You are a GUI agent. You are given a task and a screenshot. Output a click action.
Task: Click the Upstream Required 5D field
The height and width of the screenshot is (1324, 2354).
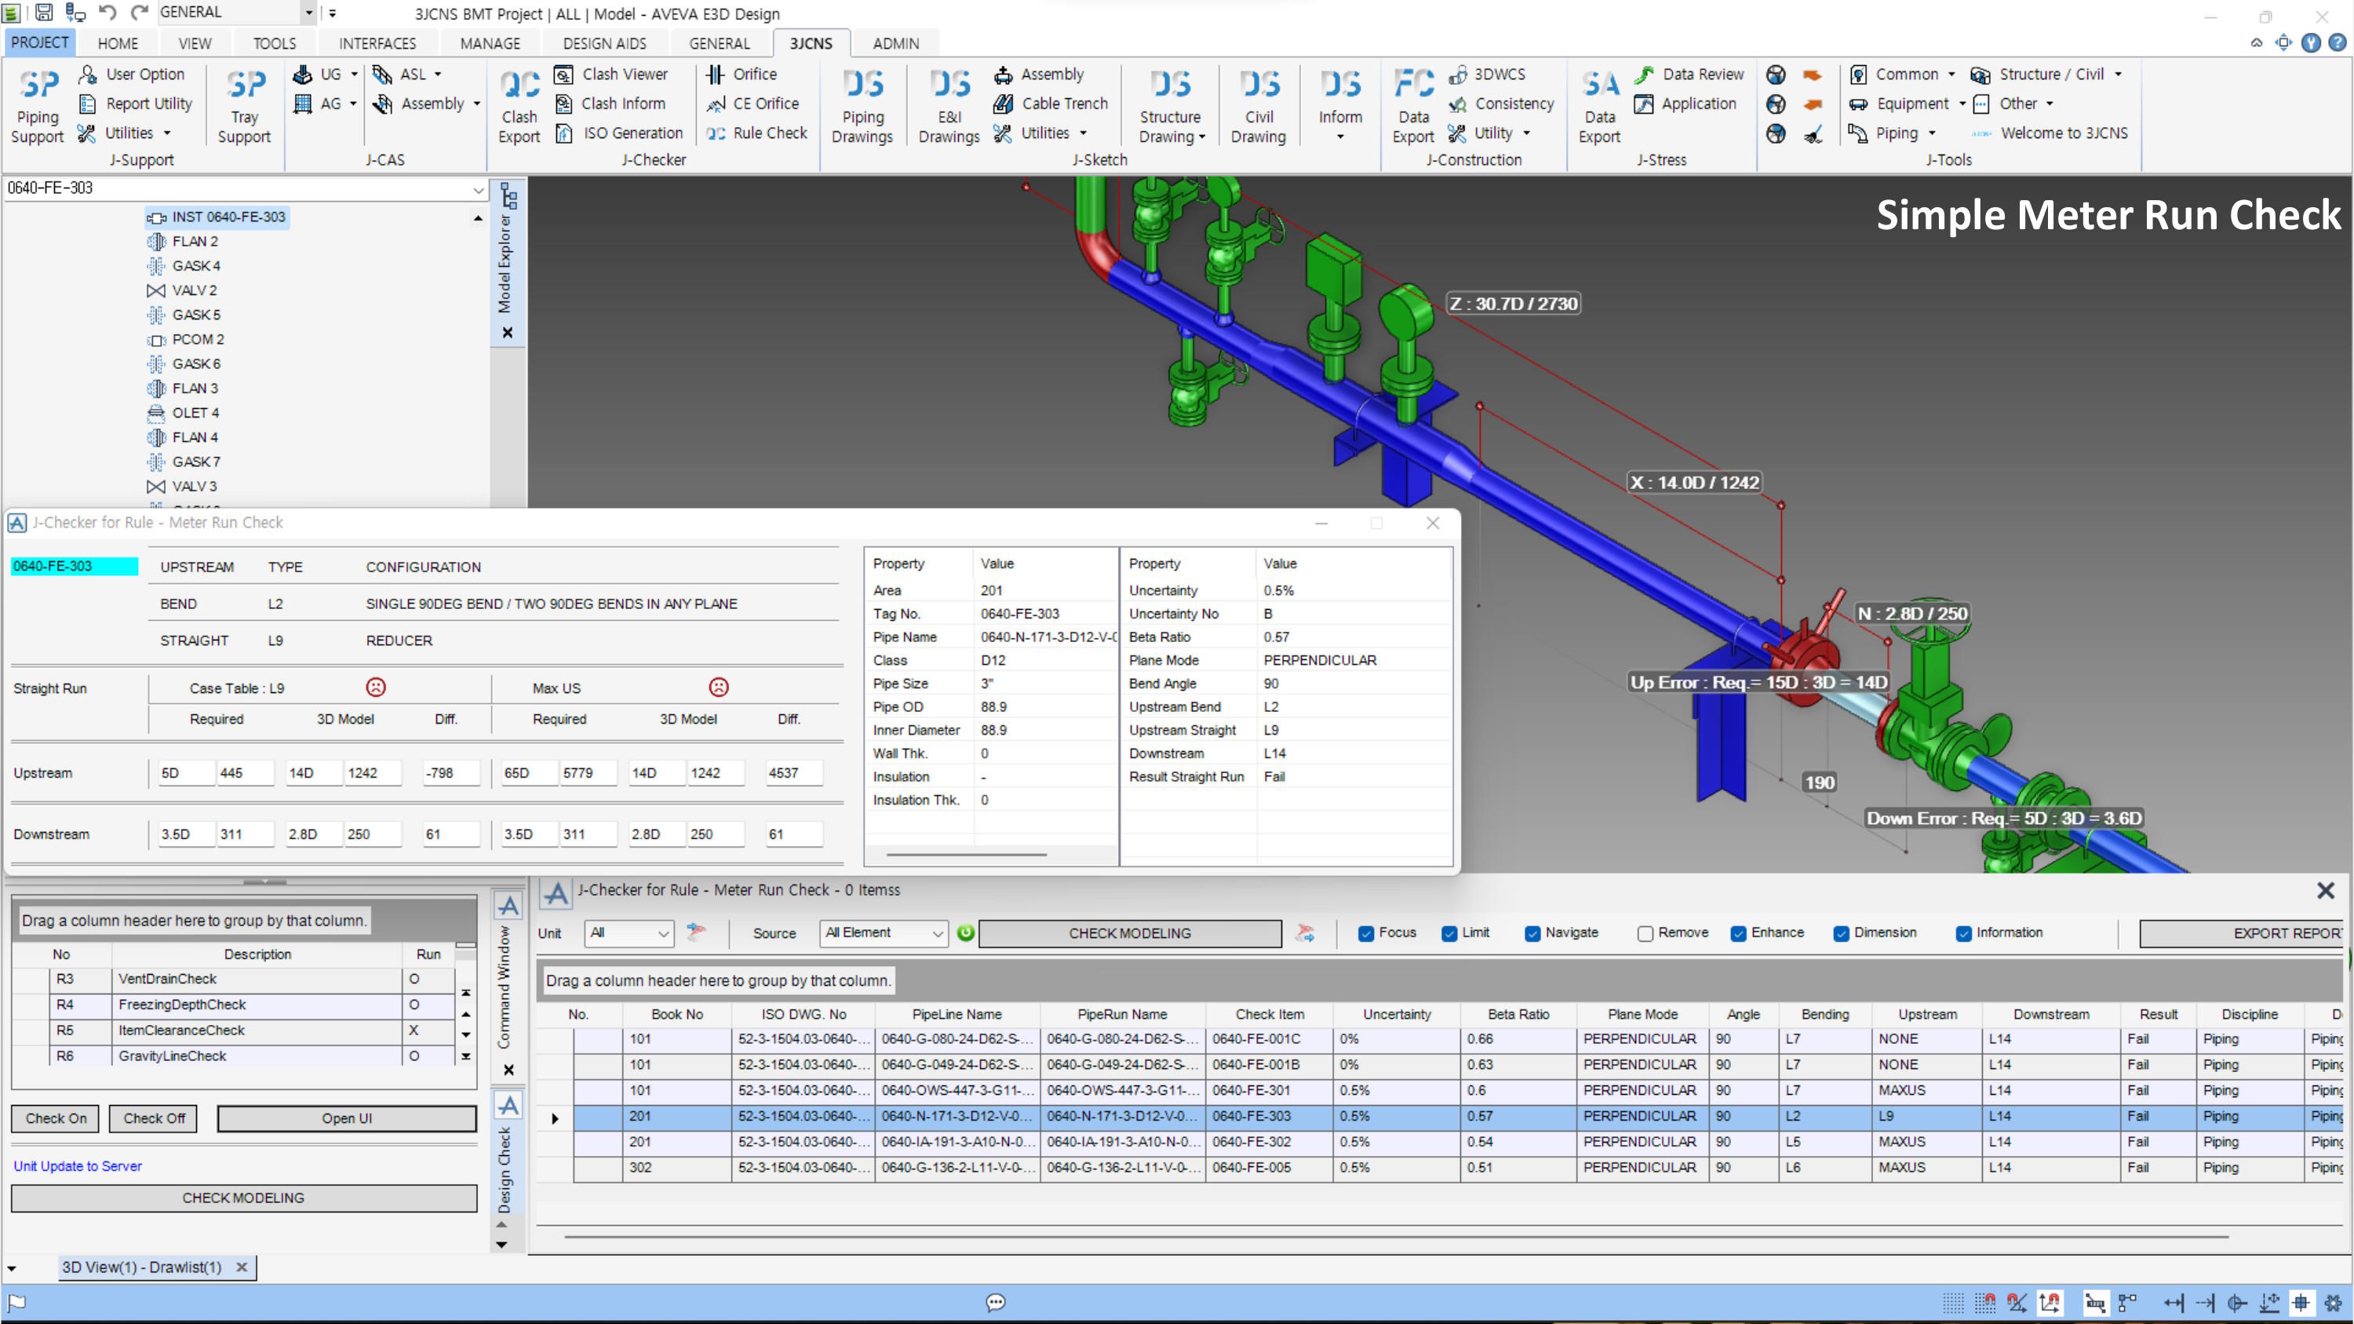point(185,773)
